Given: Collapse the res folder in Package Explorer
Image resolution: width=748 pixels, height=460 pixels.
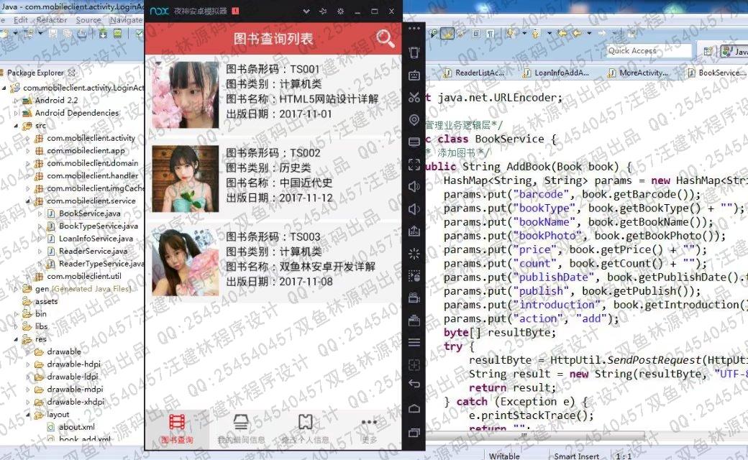Looking at the screenshot, I should (17, 339).
